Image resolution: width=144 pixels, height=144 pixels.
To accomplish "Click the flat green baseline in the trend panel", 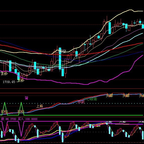I will 83,115.
